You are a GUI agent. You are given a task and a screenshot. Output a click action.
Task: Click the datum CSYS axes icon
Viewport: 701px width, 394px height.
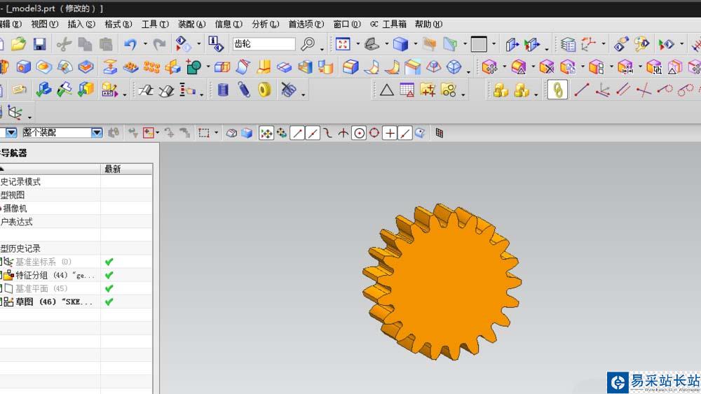click(15, 113)
